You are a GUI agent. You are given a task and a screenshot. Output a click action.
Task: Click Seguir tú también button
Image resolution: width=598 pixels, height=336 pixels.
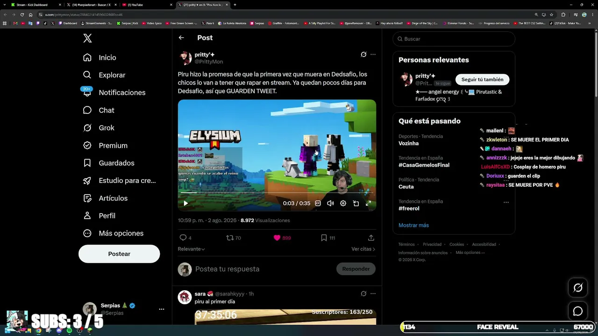coord(483,79)
